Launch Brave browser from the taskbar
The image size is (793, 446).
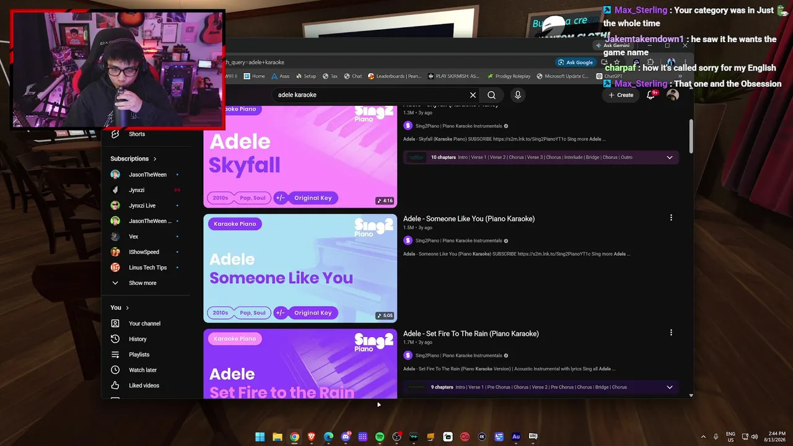311,437
